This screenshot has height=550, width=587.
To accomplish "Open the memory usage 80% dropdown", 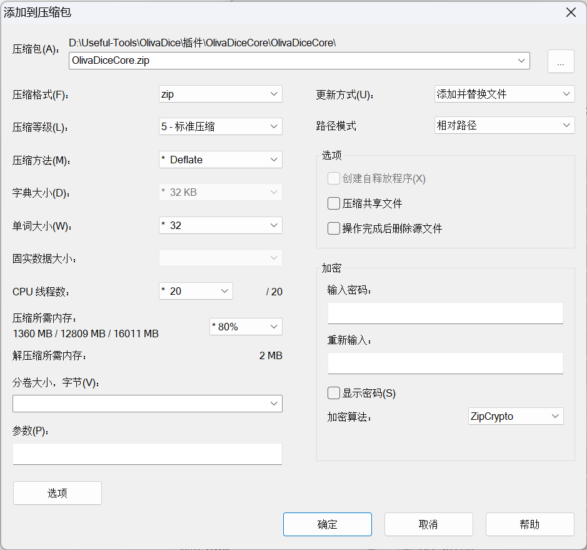I will 246,327.
